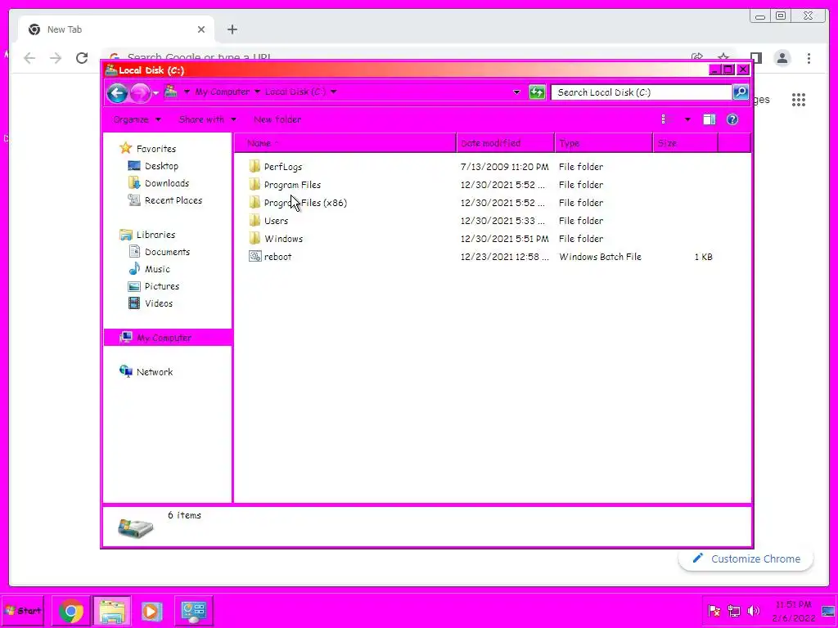Open the Google apps grid icon
This screenshot has height=628, width=838.
[x=799, y=99]
